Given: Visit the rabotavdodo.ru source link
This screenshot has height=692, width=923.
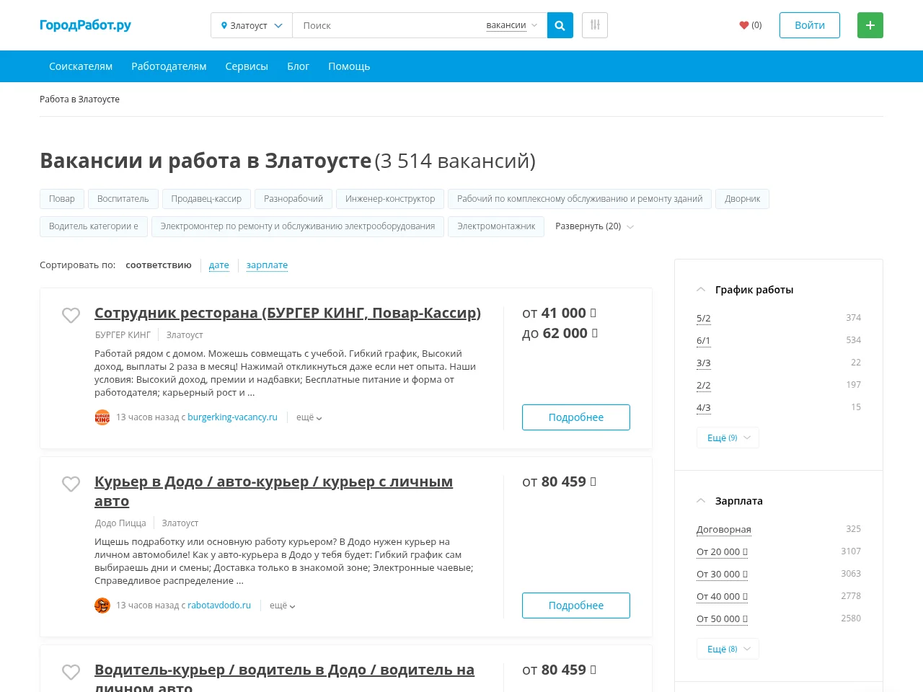Looking at the screenshot, I should [x=219, y=605].
